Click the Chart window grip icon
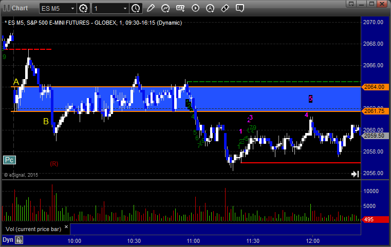Image resolution: width=391 pixels, height=247 pixels. 7,8
